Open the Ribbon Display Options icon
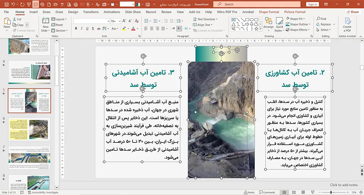This screenshot has height=195, width=364. [326, 4]
